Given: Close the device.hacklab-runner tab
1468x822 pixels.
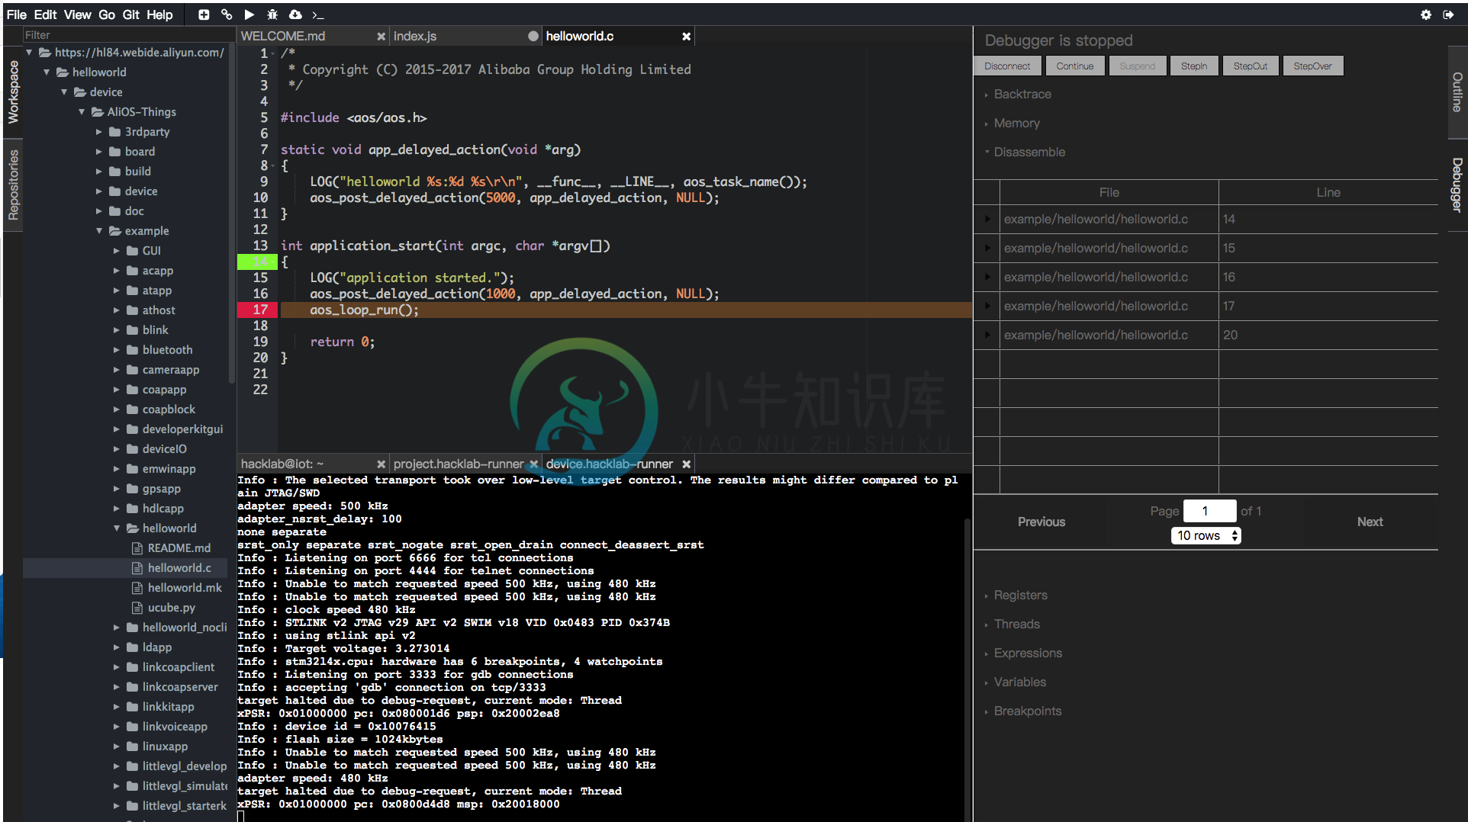Looking at the screenshot, I should pyautogui.click(x=686, y=464).
